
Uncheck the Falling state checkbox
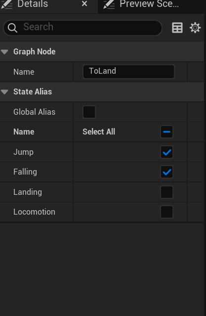pyautogui.click(x=166, y=172)
